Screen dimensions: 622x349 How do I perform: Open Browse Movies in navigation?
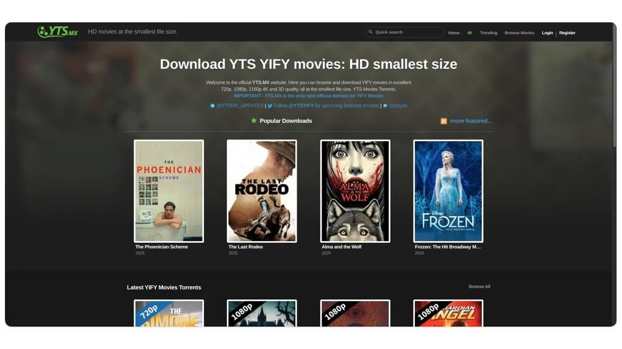click(x=519, y=33)
